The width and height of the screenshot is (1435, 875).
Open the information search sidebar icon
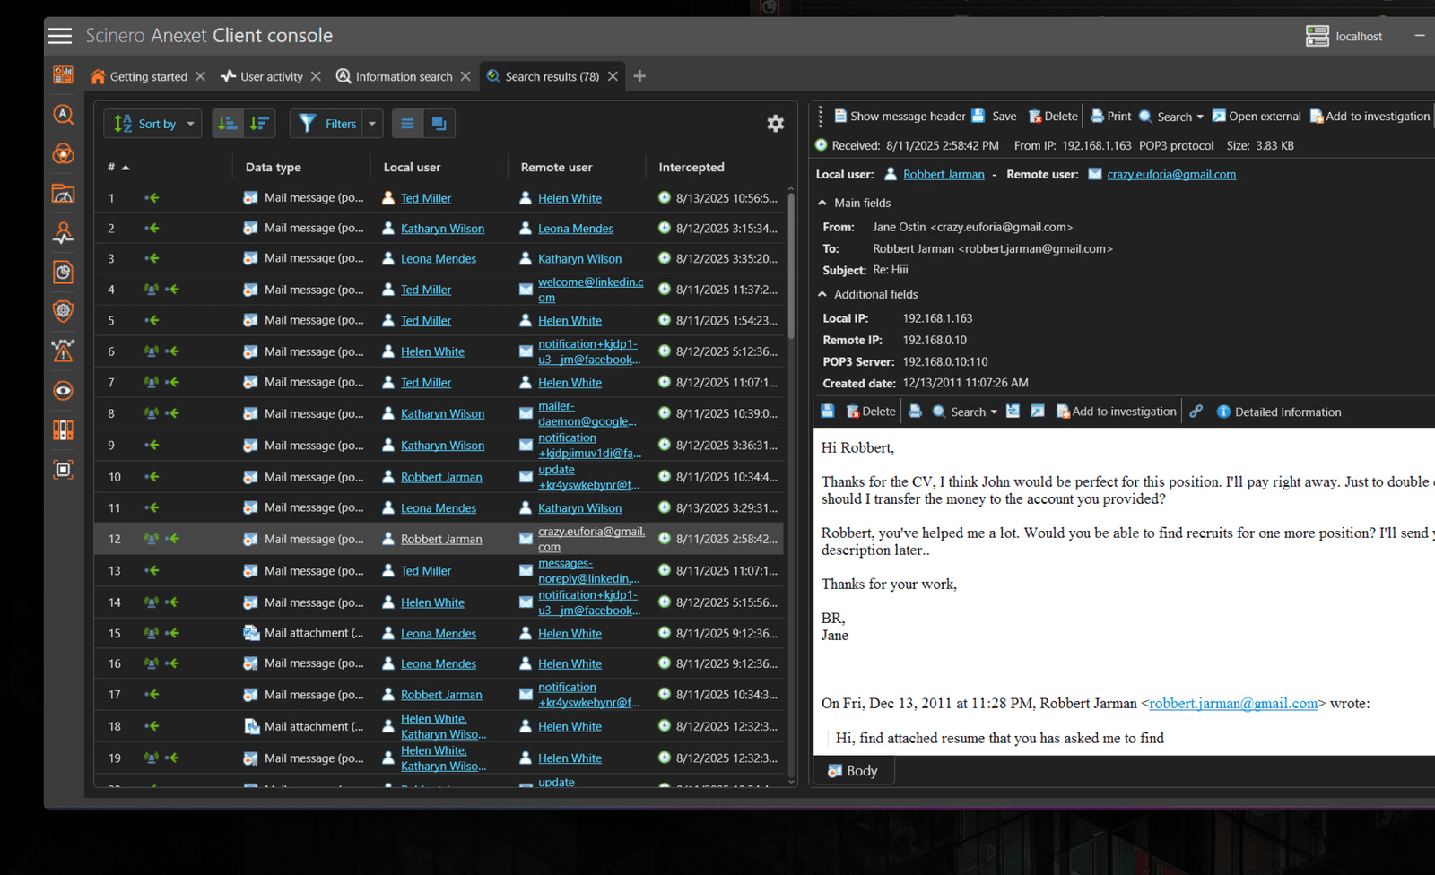63,114
